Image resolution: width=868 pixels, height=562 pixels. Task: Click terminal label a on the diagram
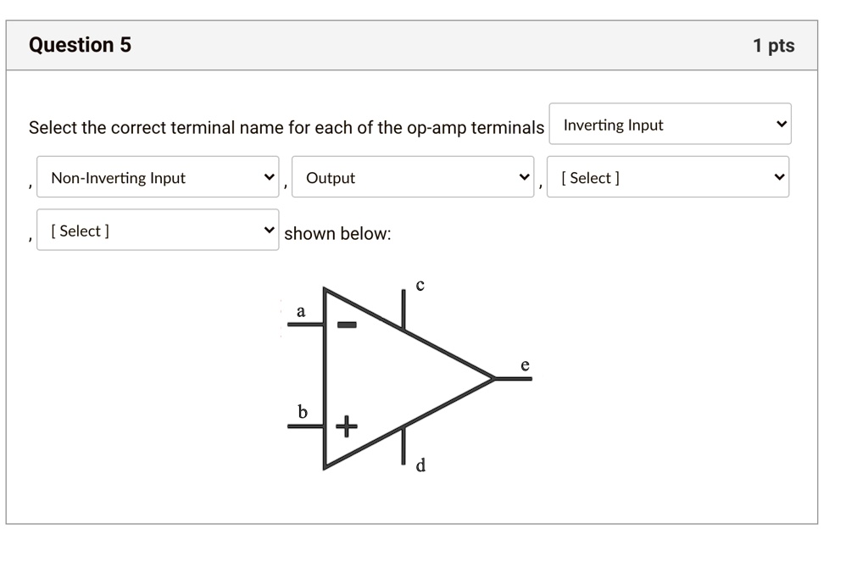(300, 312)
